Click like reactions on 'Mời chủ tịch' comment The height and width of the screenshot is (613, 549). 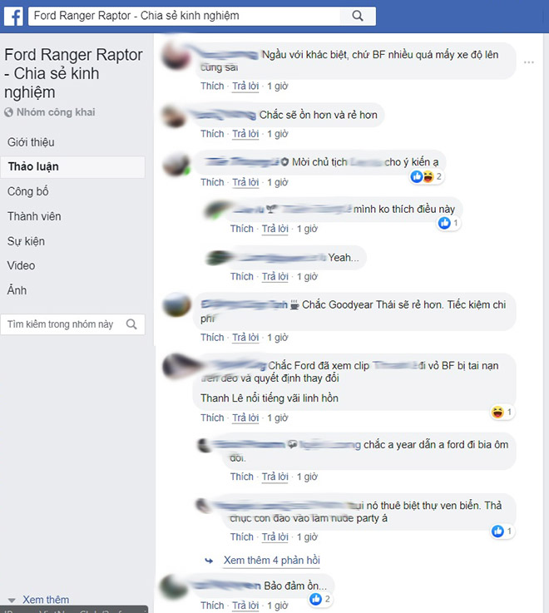426,176
